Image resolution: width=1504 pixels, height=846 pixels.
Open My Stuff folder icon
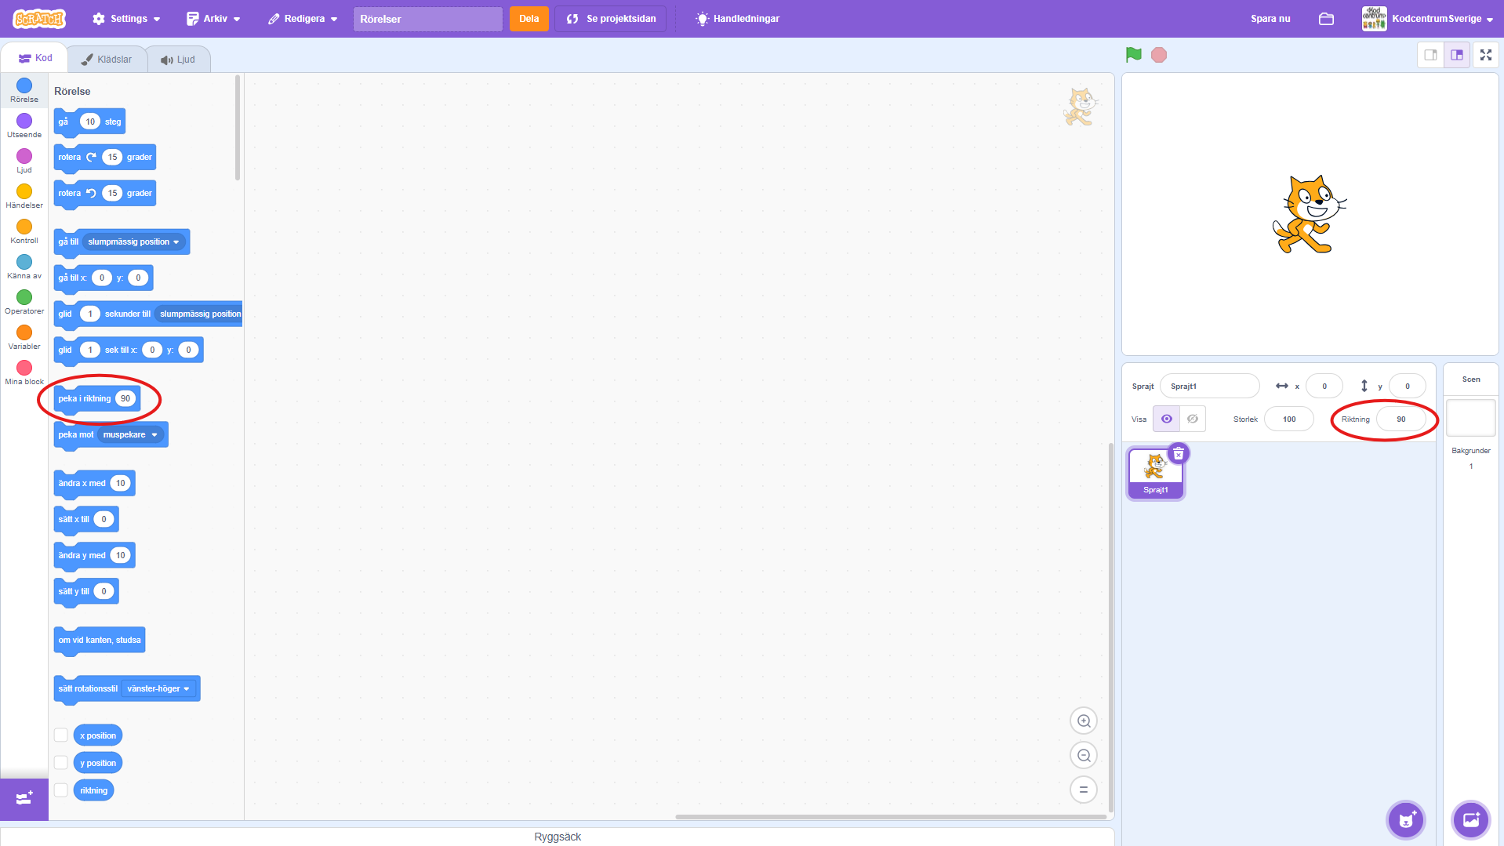[1326, 19]
